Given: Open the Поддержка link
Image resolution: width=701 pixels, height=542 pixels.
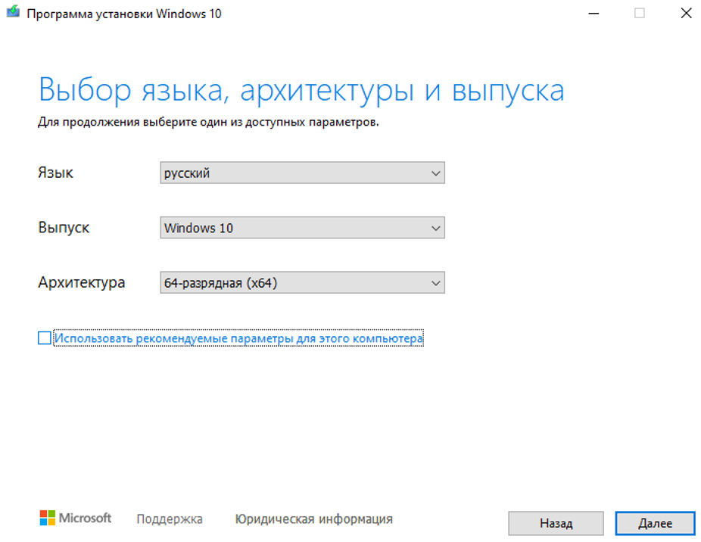Looking at the screenshot, I should click(x=170, y=519).
